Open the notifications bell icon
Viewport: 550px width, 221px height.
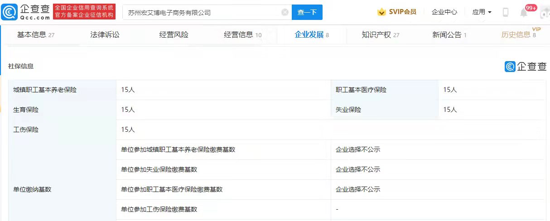(524, 13)
